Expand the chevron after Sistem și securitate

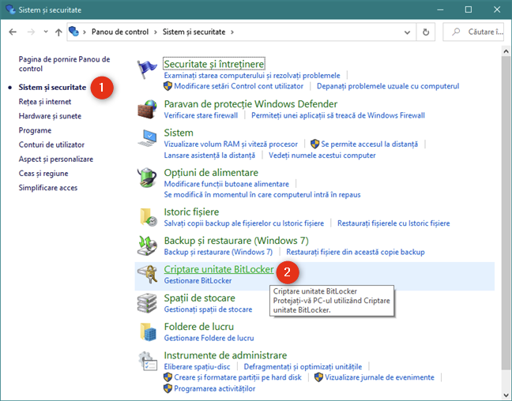click(x=232, y=32)
